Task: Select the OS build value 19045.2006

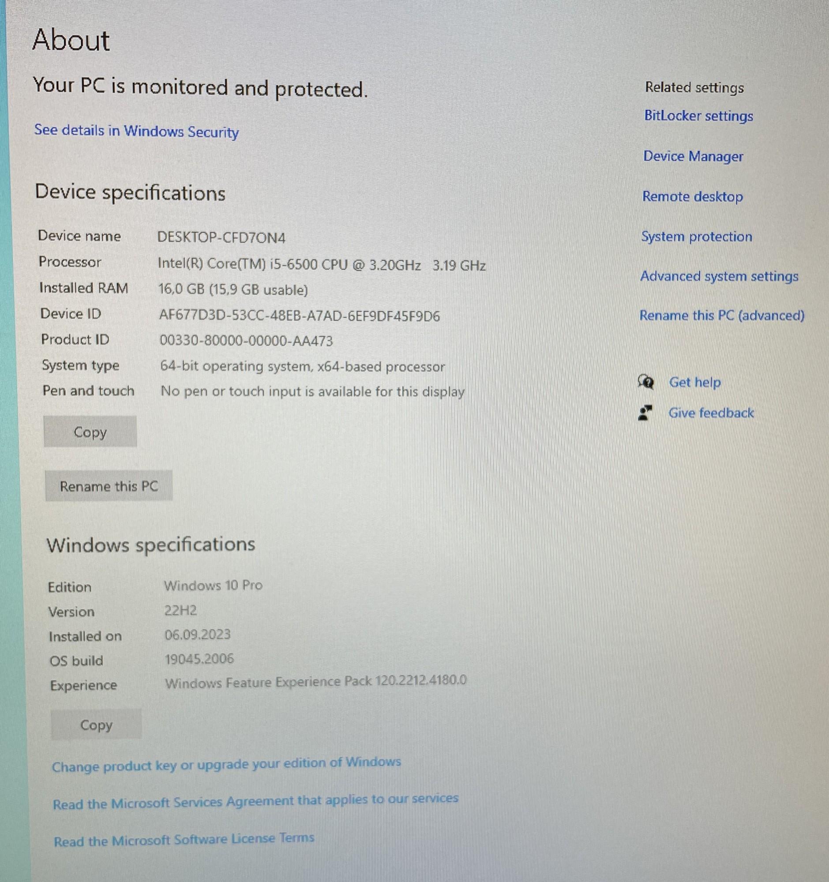Action: click(199, 659)
